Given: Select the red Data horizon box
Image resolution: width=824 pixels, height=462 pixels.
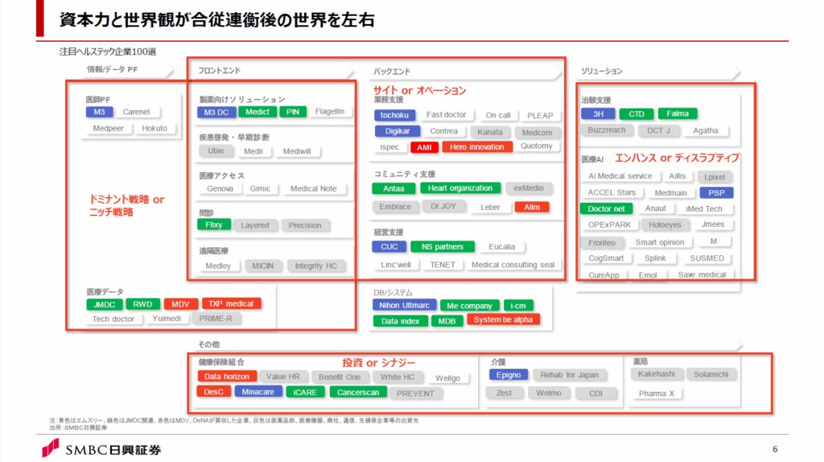Looking at the screenshot, I should 227,377.
